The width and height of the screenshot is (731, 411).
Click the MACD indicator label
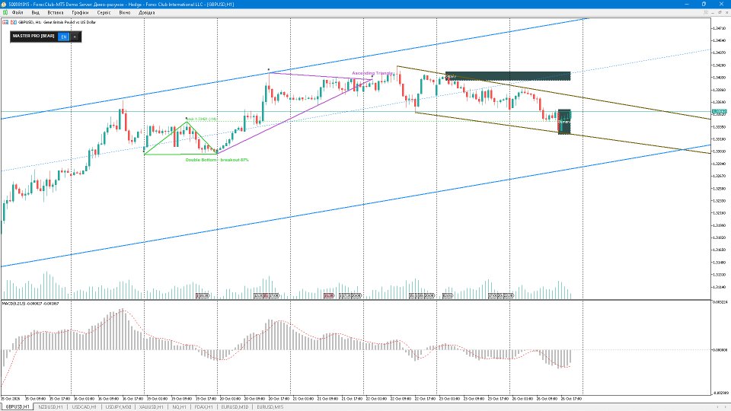[30, 304]
